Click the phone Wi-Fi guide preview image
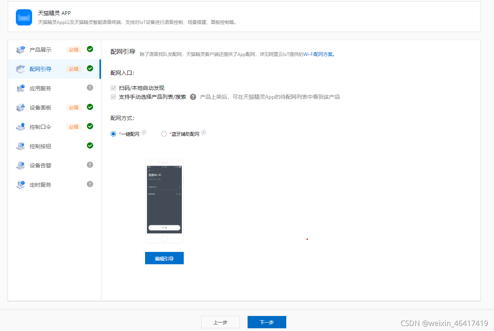The image size is (494, 331). tap(164, 201)
